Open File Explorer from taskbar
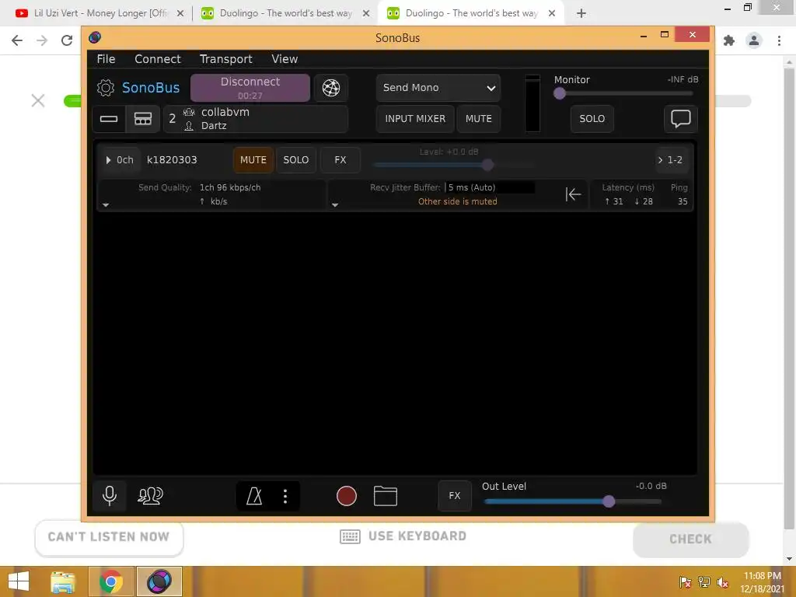The width and height of the screenshot is (796, 597). [x=63, y=581]
